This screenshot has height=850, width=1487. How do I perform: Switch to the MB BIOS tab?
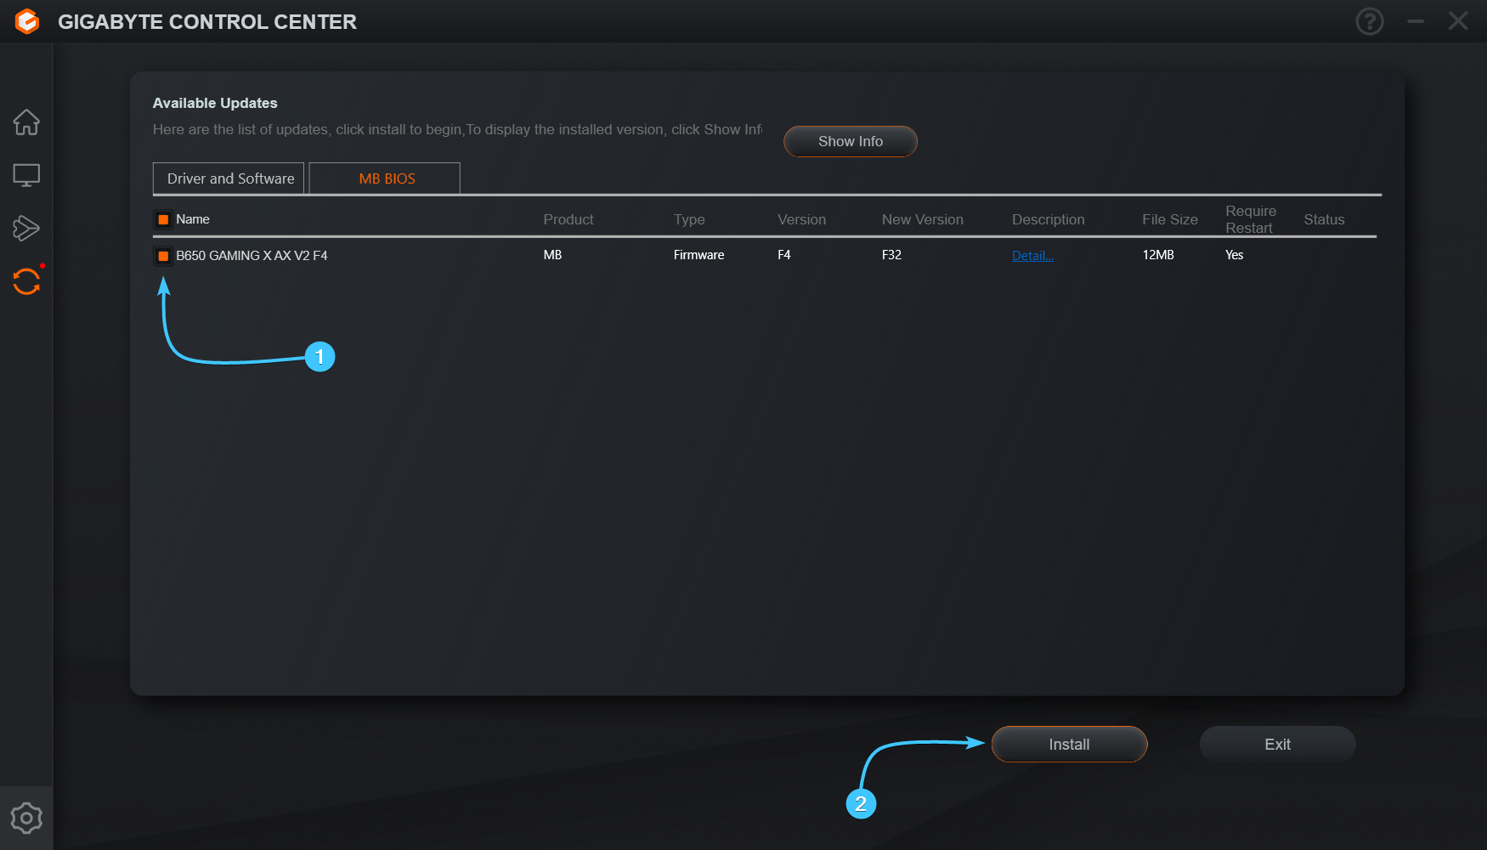(385, 178)
